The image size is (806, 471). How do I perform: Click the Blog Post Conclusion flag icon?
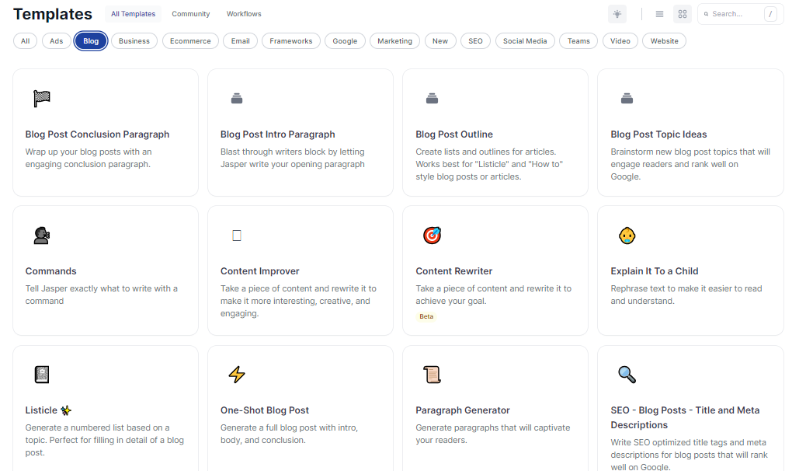tap(42, 99)
